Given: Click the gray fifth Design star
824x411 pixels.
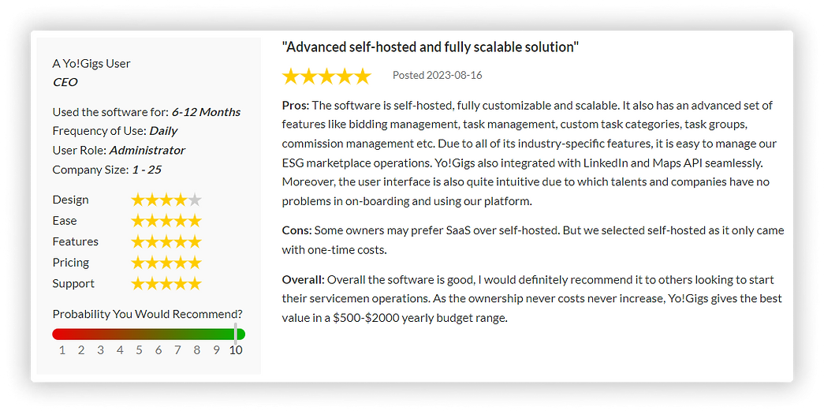Looking at the screenshot, I should tap(195, 200).
